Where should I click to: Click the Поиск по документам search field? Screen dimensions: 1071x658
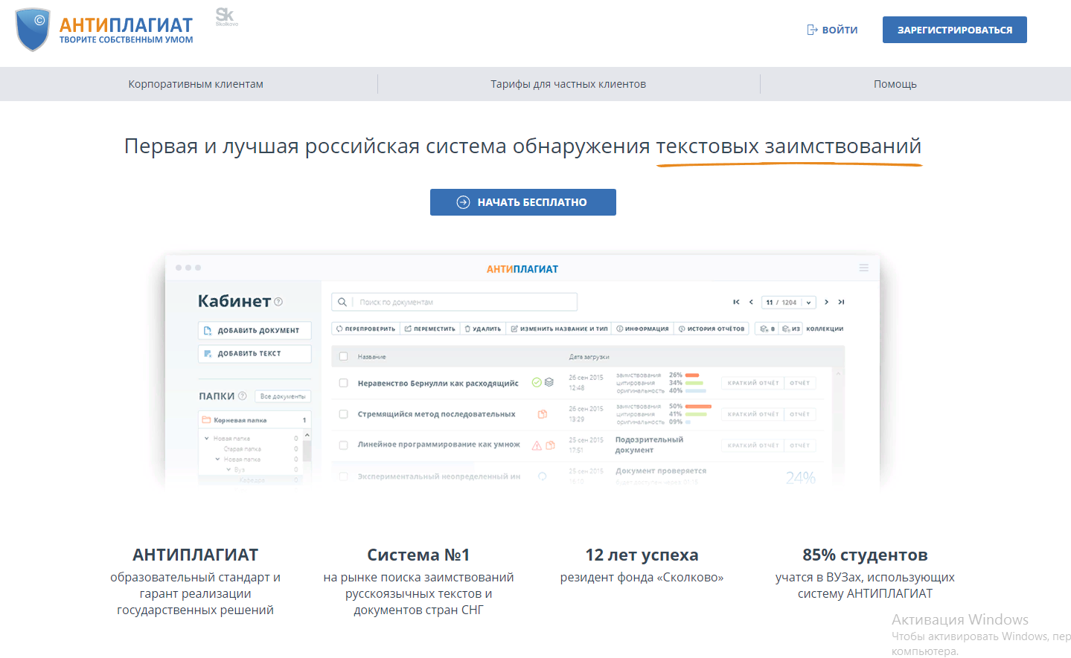(454, 302)
